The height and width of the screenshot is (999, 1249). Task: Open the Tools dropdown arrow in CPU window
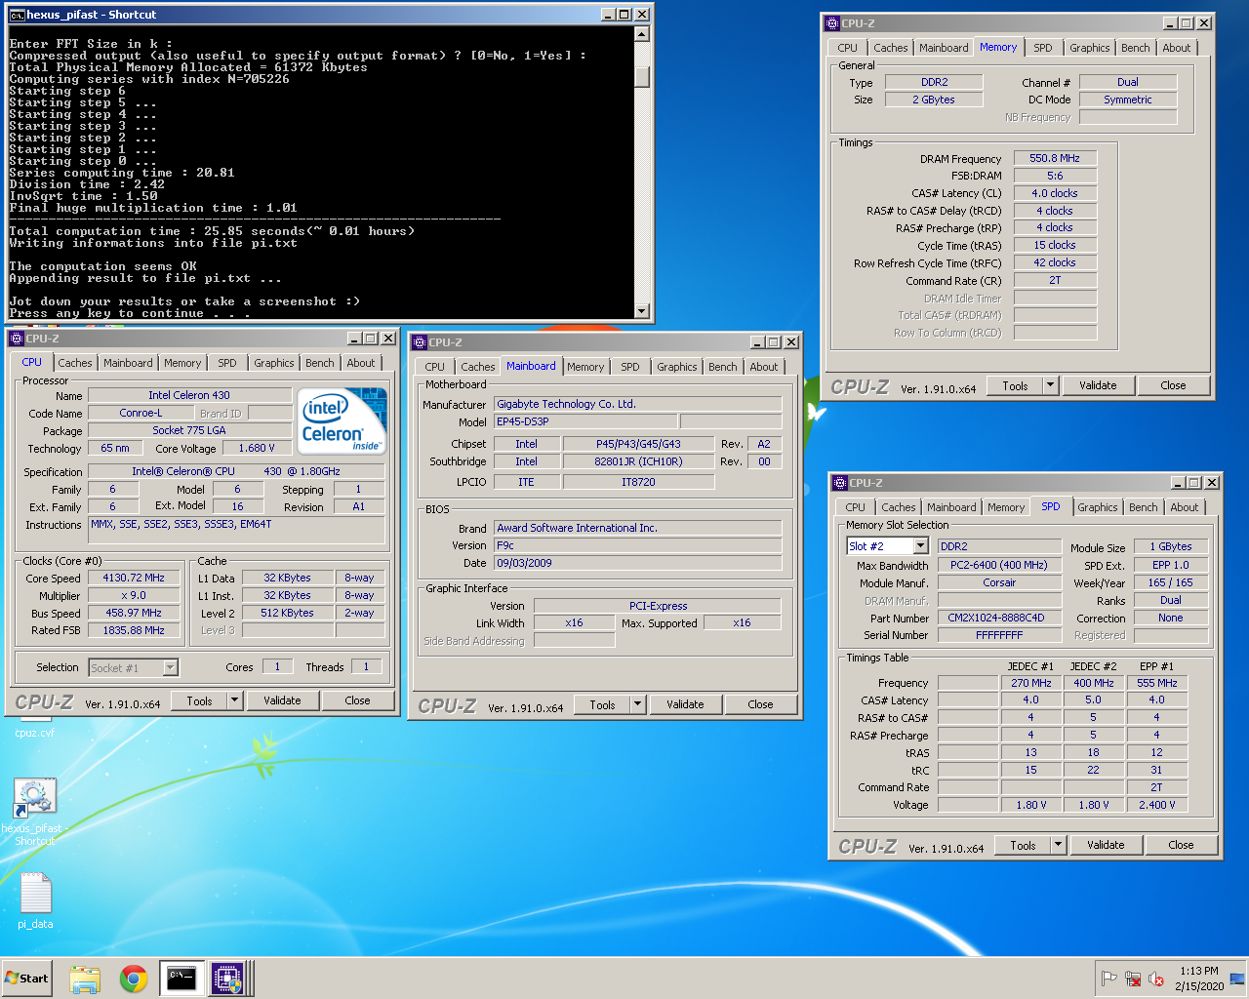tap(234, 700)
